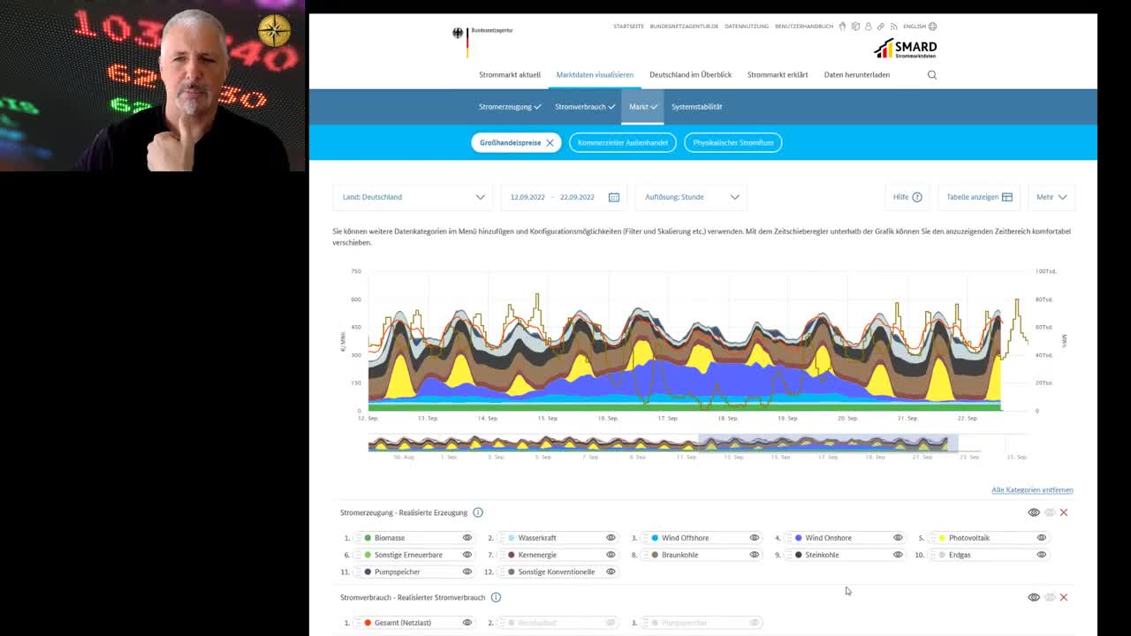Open the RSS feed icon
The width and height of the screenshot is (1131, 636).
(893, 26)
